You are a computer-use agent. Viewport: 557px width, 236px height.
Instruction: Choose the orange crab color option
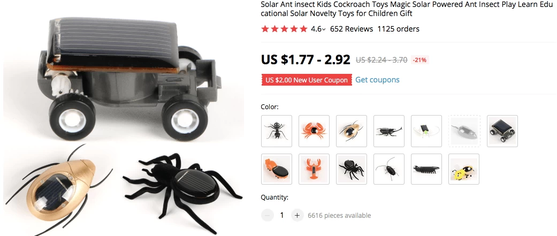(x=314, y=131)
